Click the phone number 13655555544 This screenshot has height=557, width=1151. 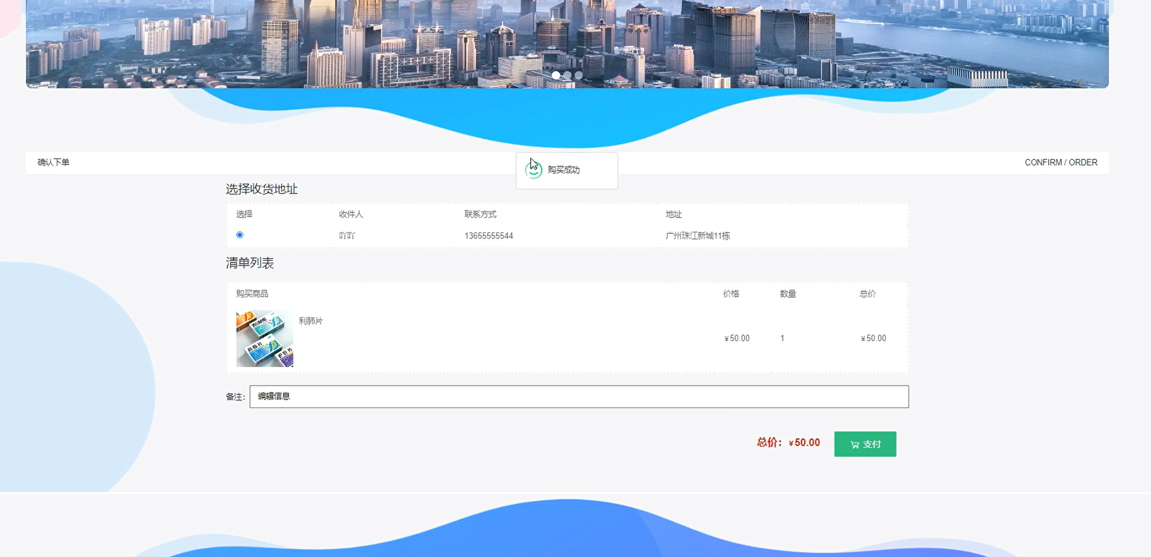pos(488,236)
